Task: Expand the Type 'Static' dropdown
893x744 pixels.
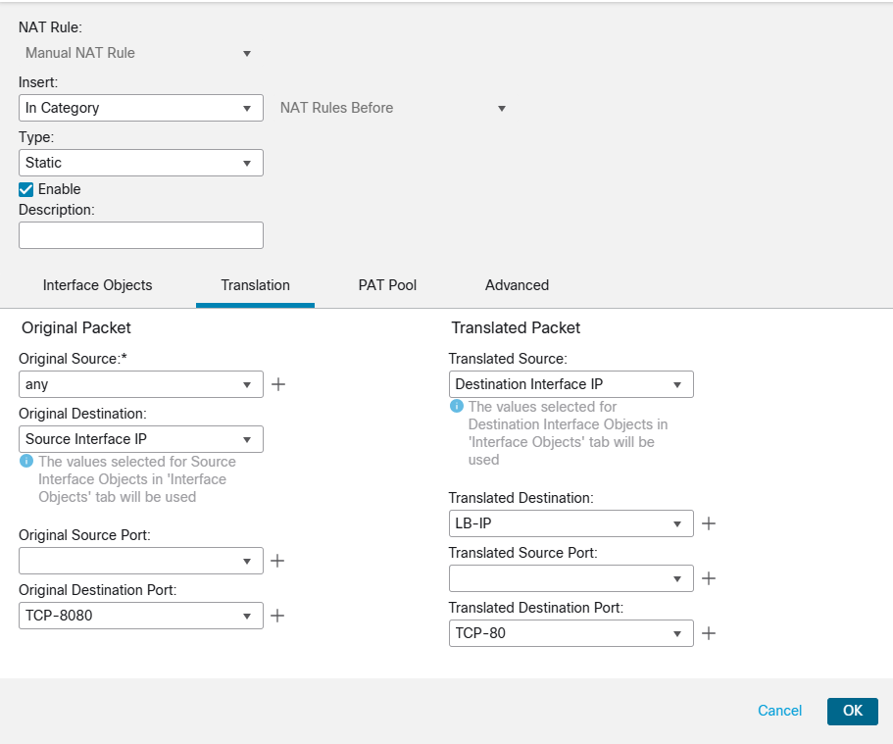Action: coord(141,163)
